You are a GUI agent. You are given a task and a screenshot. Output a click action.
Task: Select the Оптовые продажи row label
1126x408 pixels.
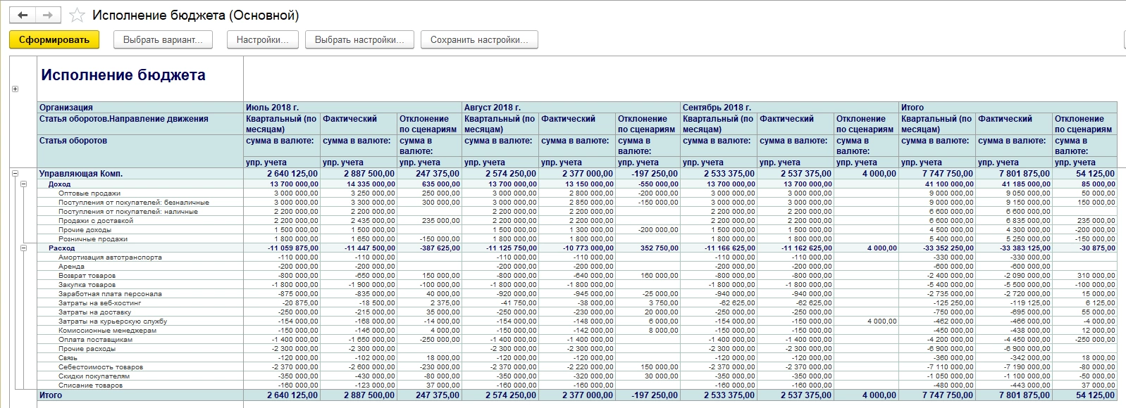point(89,193)
